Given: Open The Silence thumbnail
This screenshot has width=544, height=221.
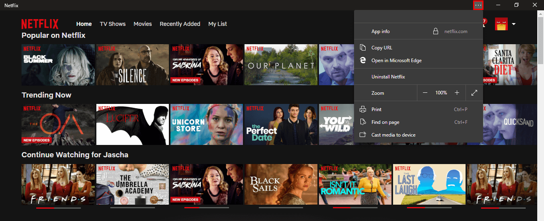Looking at the screenshot, I should point(133,65).
